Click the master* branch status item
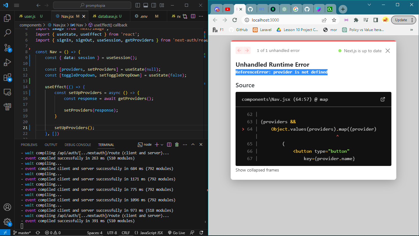The height and width of the screenshot is (236, 419). 22,233
